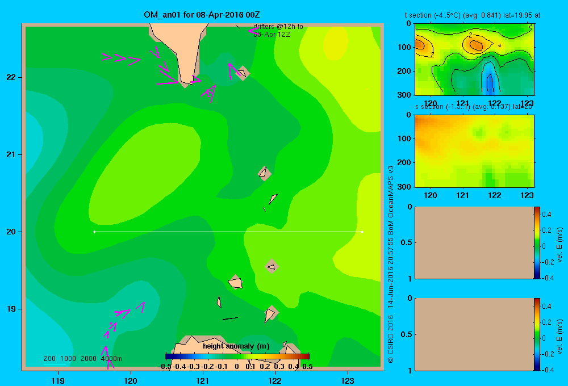Viewport: 568px width, 386px height.
Task: Click the height anomaly colorbar under the map
Action: [237, 356]
